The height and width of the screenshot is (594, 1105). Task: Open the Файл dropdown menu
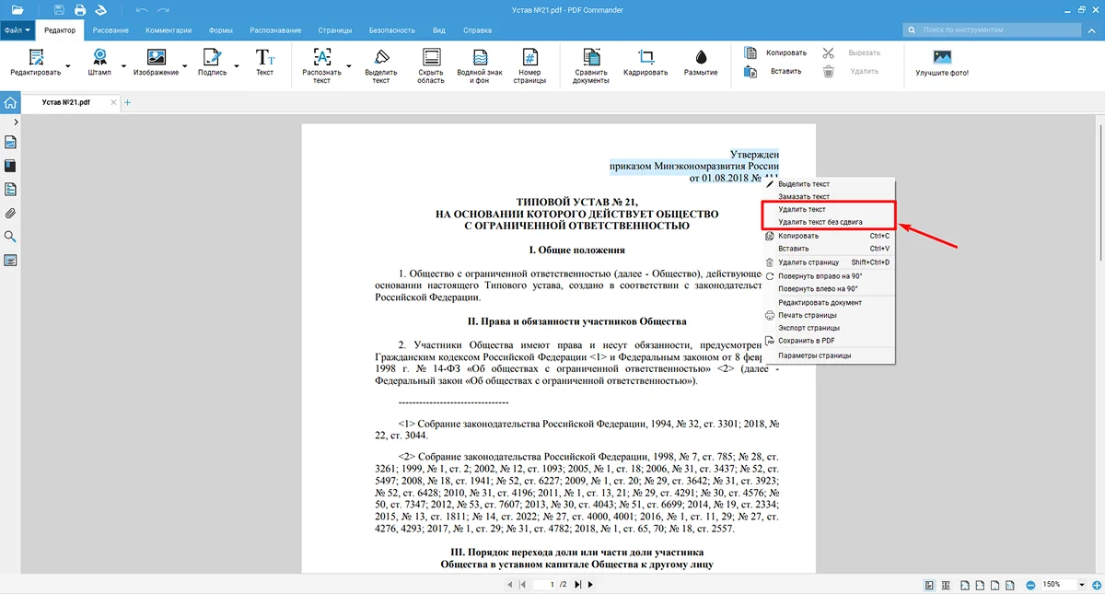pos(17,30)
